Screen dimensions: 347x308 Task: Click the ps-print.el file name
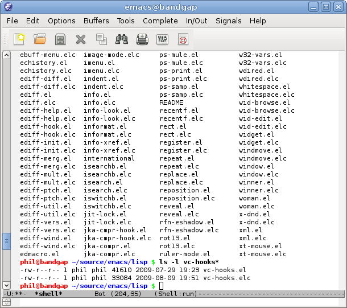click(180, 71)
